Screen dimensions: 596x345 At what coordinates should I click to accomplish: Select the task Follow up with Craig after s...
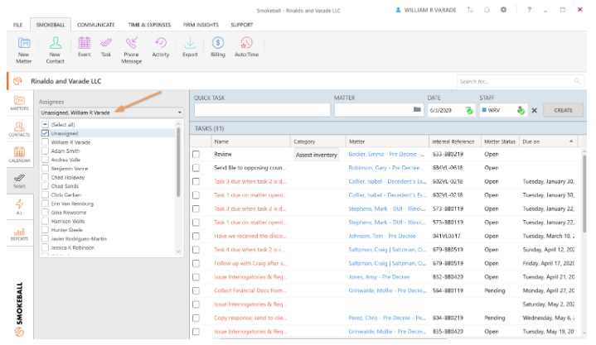tap(250, 263)
